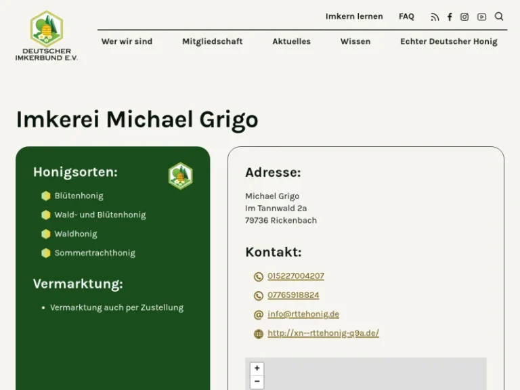Open the RSS feed icon
This screenshot has height=390, width=520.
(435, 17)
